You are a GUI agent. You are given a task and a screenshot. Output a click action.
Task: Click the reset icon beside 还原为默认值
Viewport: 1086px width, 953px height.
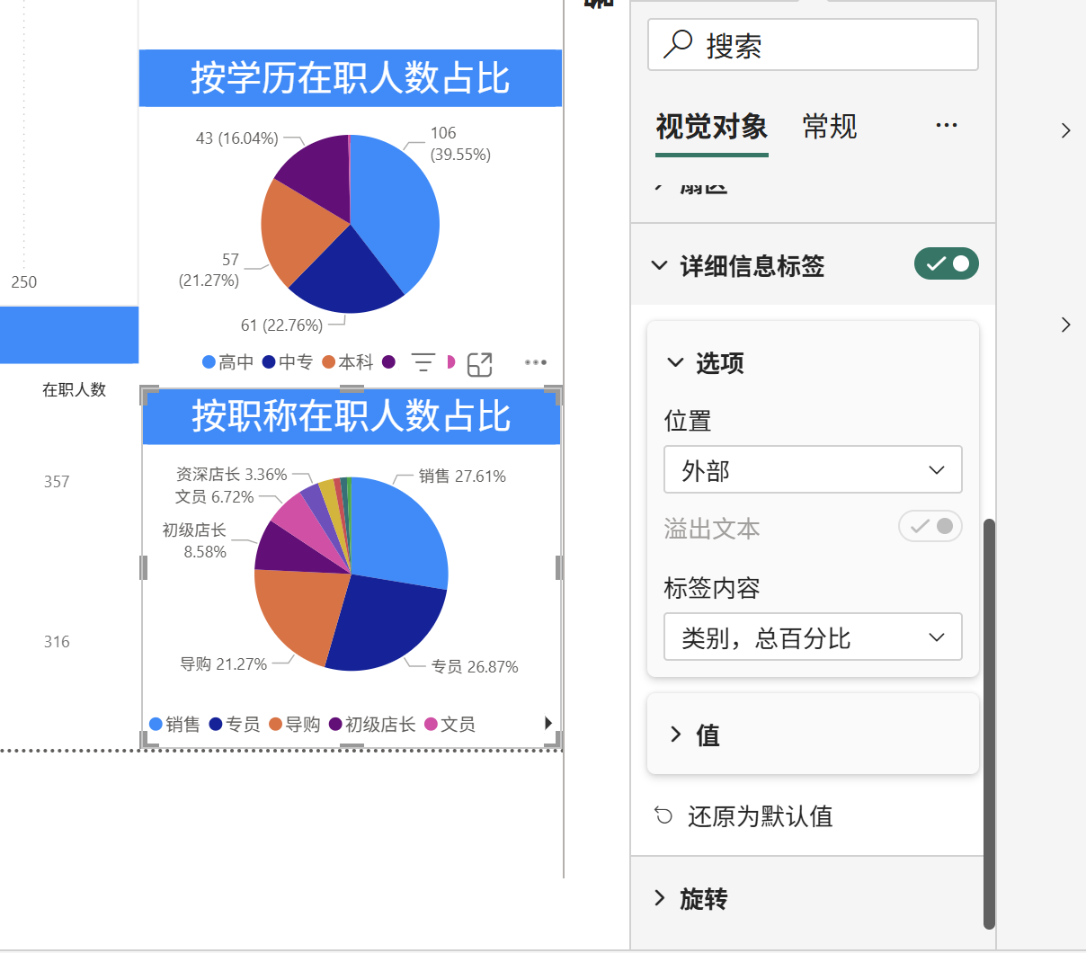(663, 815)
